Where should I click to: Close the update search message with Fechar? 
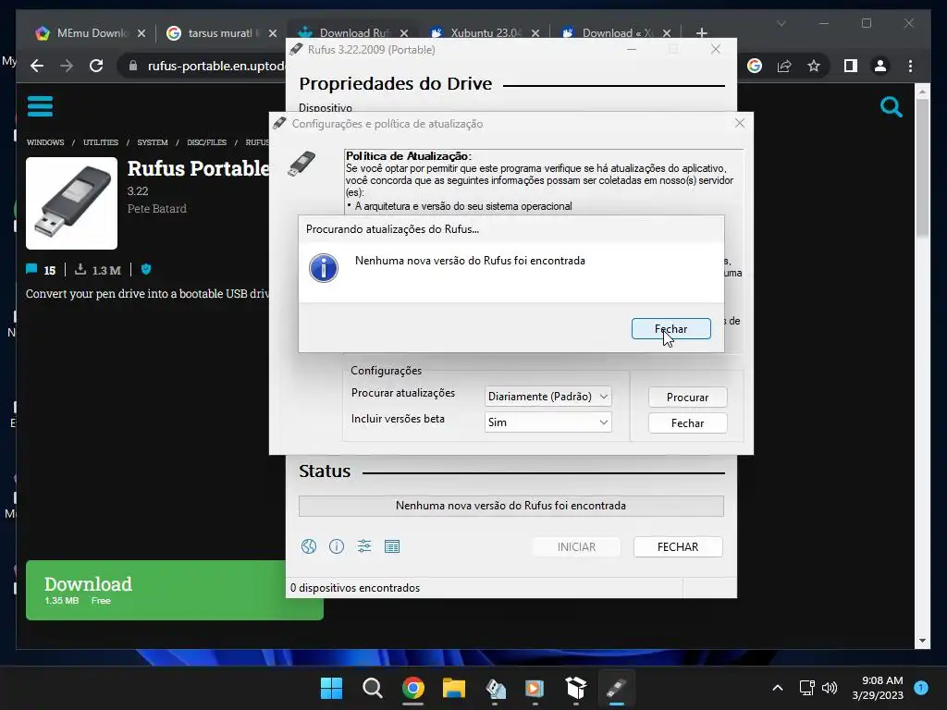[670, 329]
